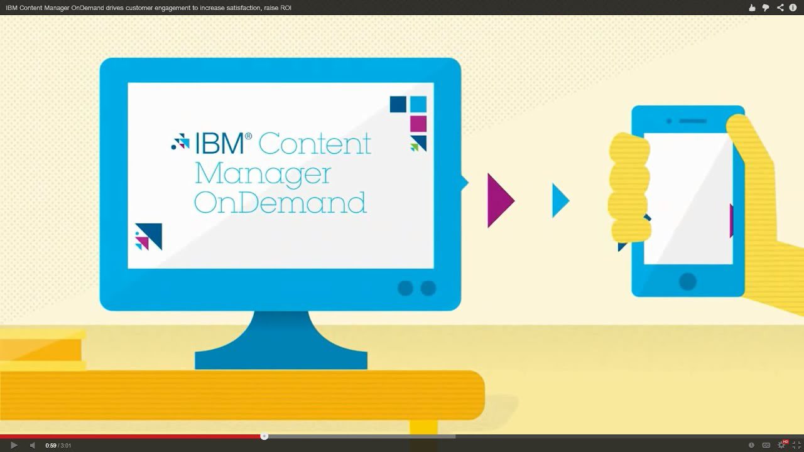The image size is (804, 452).
Task: Click the small blue arrow in video
Action: 560,201
